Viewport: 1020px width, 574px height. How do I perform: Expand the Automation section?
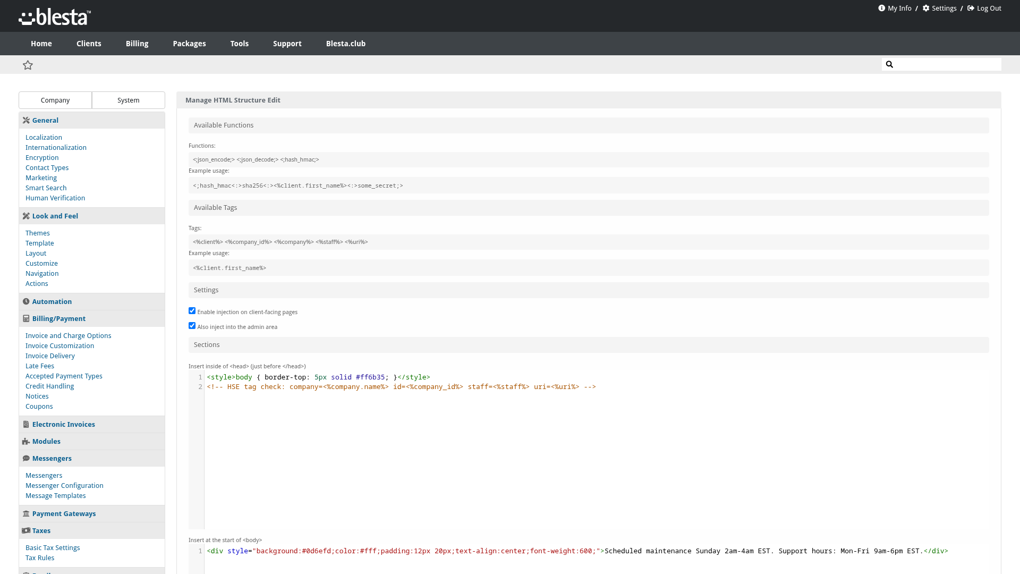click(92, 301)
